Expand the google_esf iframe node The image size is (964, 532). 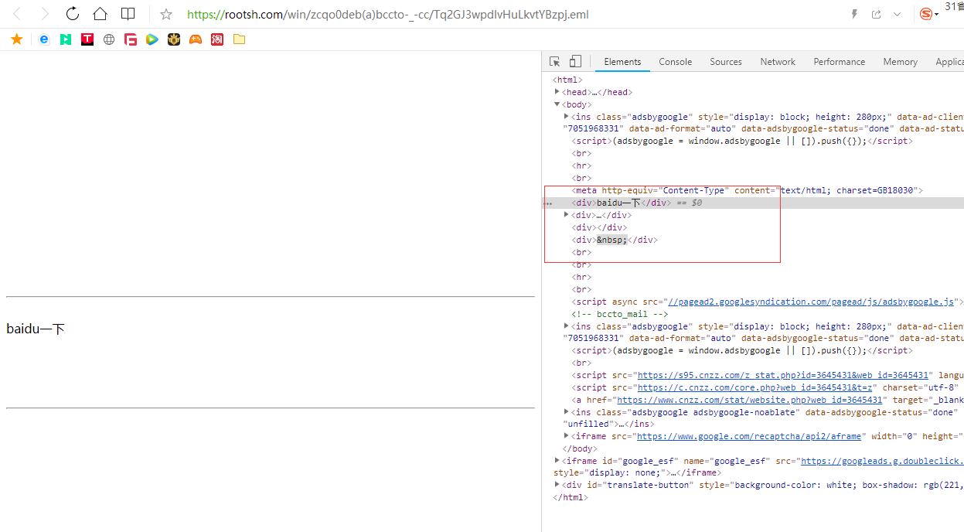point(557,461)
